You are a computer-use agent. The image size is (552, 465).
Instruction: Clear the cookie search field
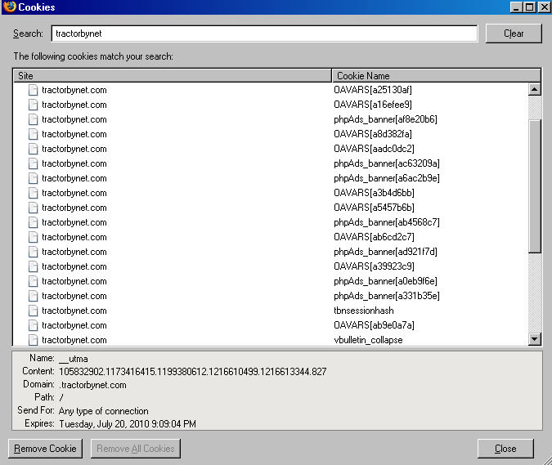(x=514, y=34)
